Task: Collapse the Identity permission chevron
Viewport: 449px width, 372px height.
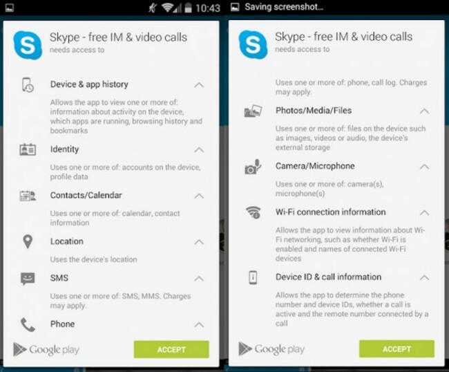Action: click(199, 149)
